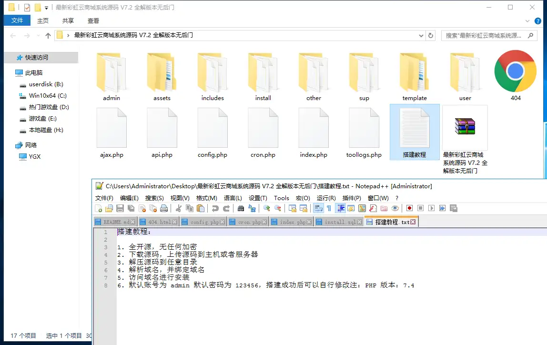This screenshot has width=547, height=345.
Task: Click the Save All toolbar icon
Action: [131, 208]
